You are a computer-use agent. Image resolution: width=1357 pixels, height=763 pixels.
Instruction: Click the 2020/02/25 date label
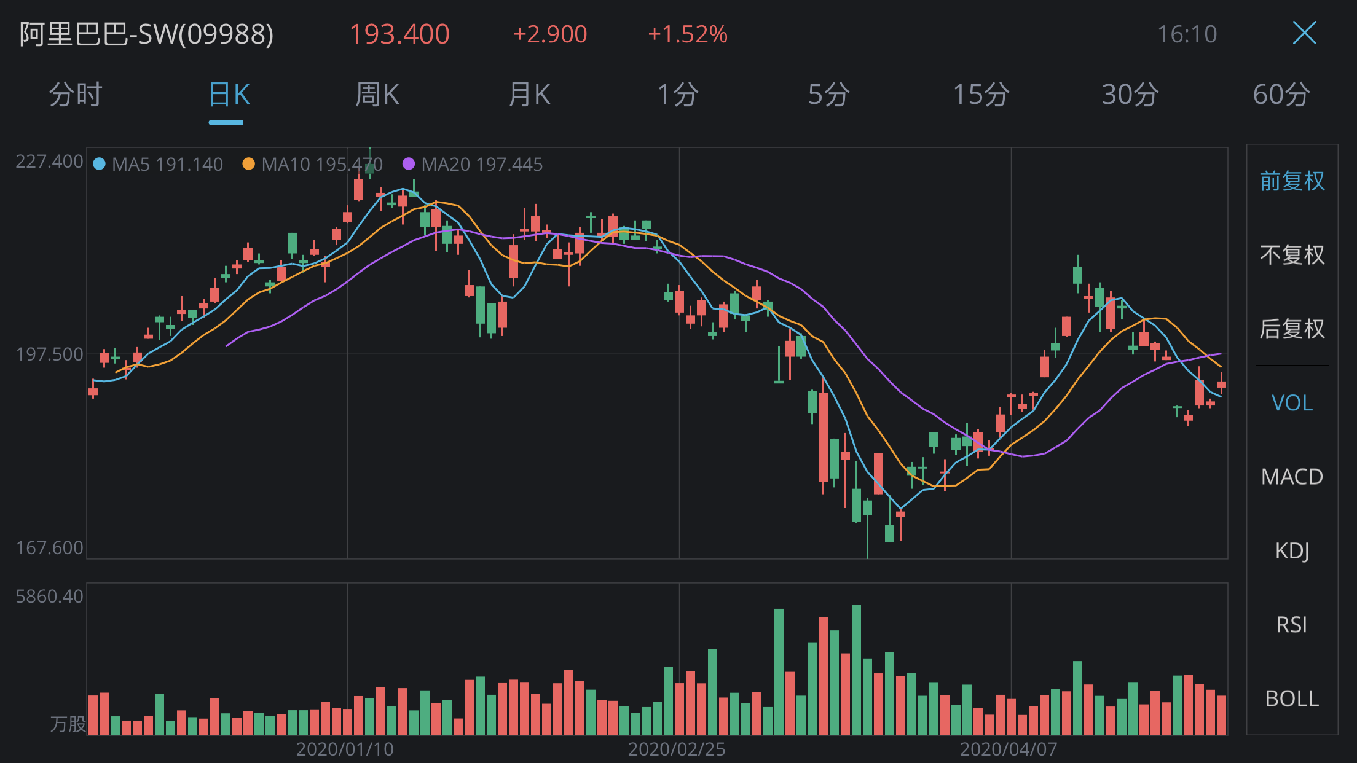[x=677, y=749]
